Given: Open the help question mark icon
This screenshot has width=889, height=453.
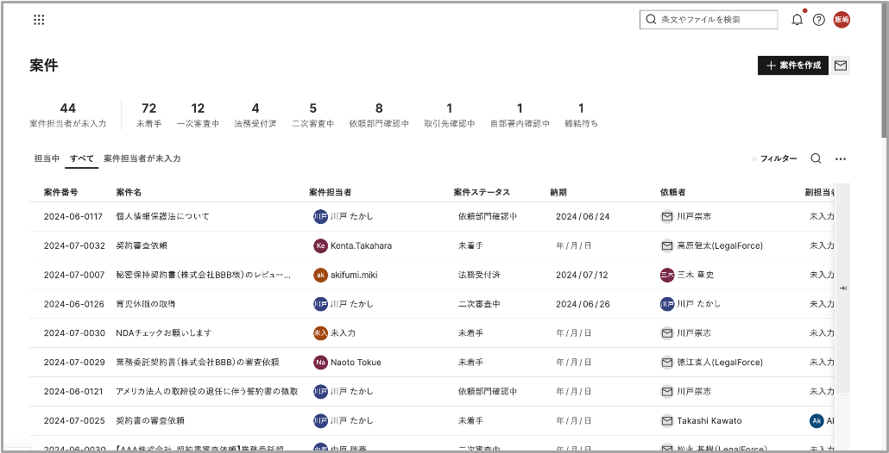Looking at the screenshot, I should point(819,20).
